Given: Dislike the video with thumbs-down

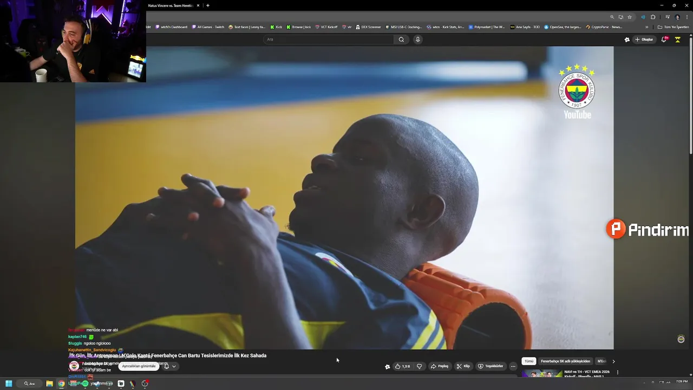Looking at the screenshot, I should (419, 366).
